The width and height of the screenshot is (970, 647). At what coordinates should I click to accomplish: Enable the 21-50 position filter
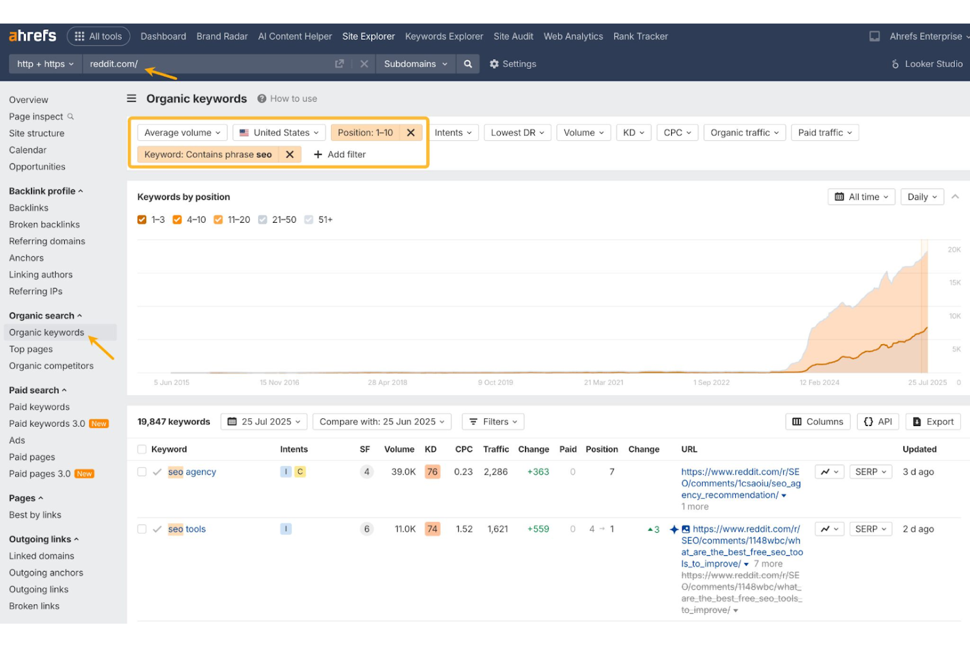(263, 220)
